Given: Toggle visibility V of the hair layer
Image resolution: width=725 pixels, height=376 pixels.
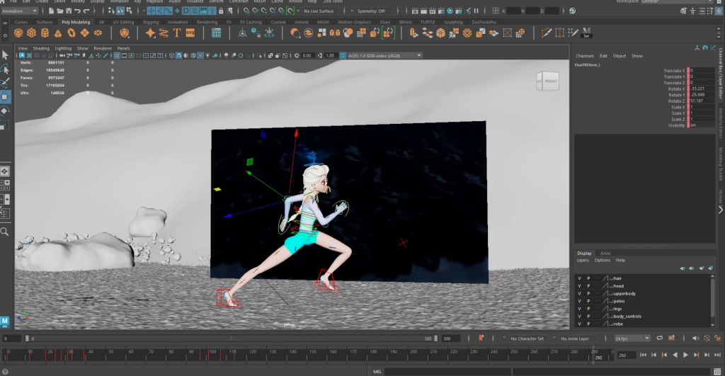Looking at the screenshot, I should coord(579,278).
